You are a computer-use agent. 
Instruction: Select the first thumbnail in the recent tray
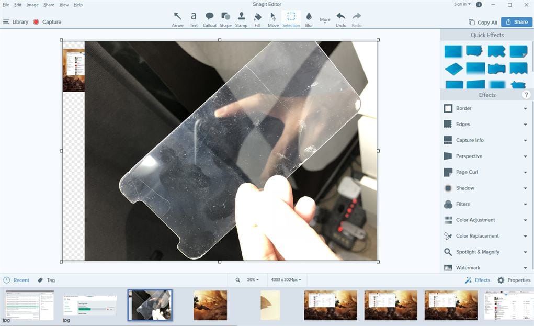tap(29, 305)
